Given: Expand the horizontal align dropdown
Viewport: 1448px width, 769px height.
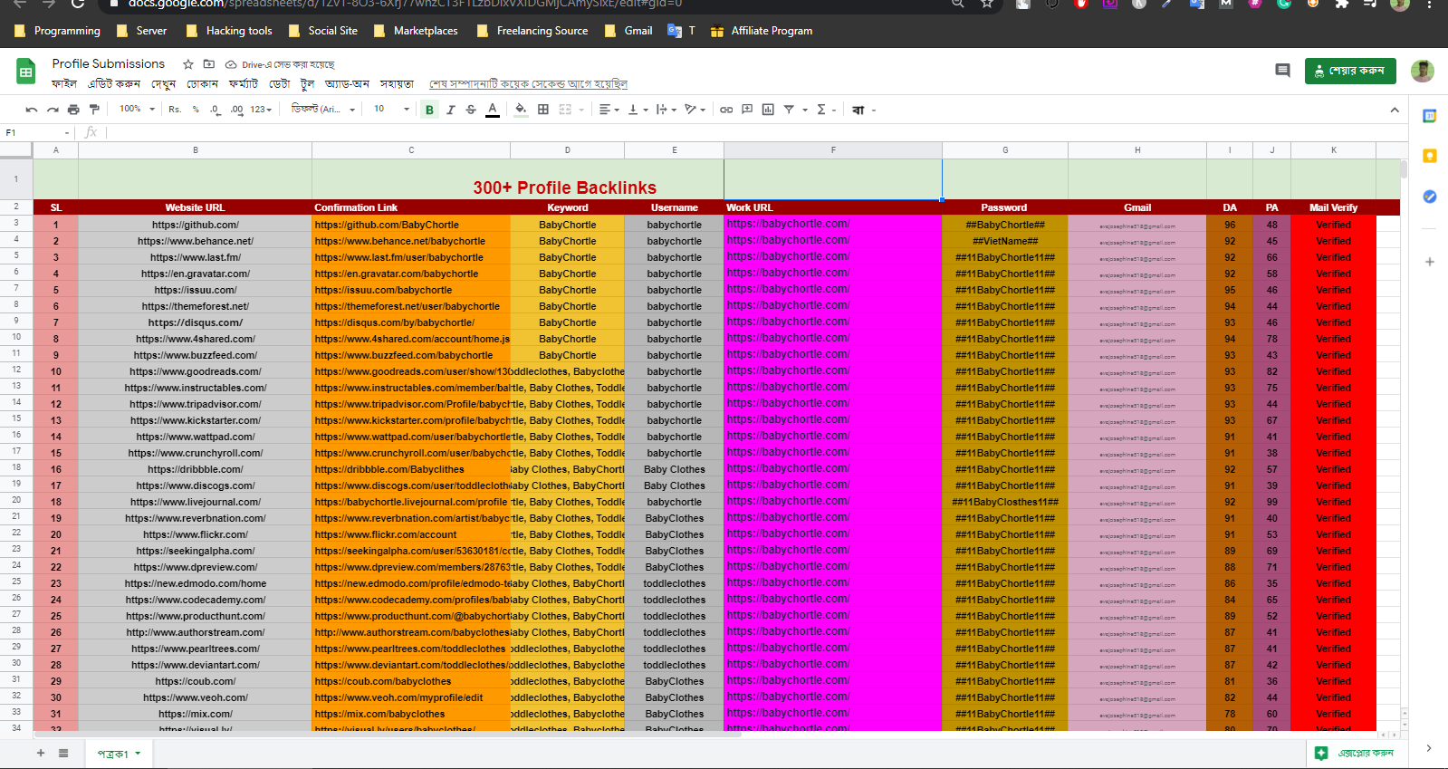Looking at the screenshot, I should [x=609, y=110].
